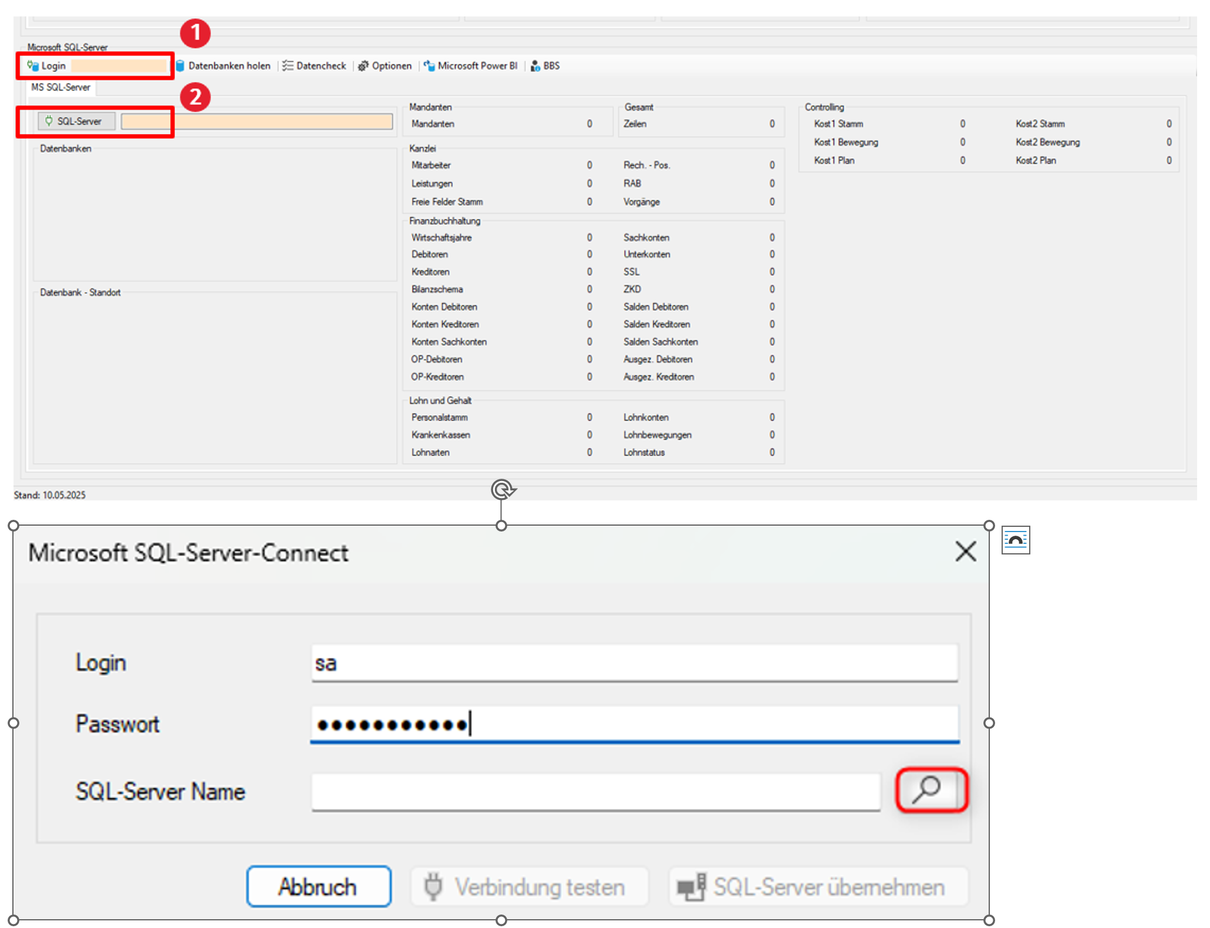Focus the Passwort field

coord(635,724)
